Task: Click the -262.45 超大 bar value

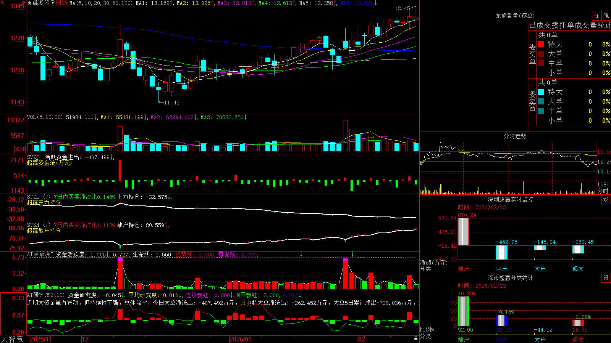Action: pyautogui.click(x=583, y=242)
